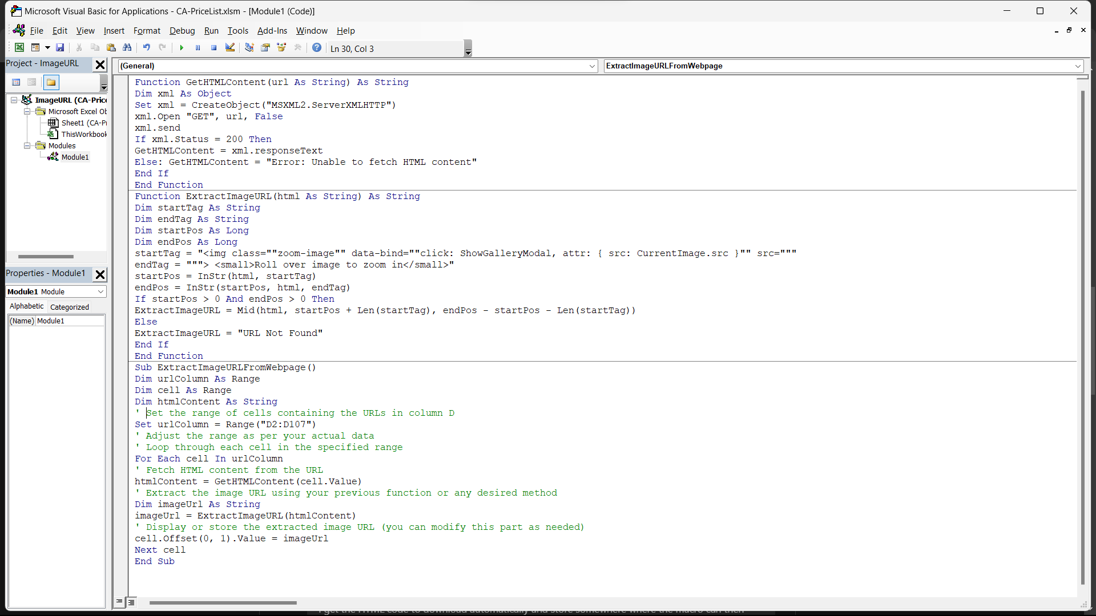
Task: Switch to Procedure View button
Action: pos(119,602)
